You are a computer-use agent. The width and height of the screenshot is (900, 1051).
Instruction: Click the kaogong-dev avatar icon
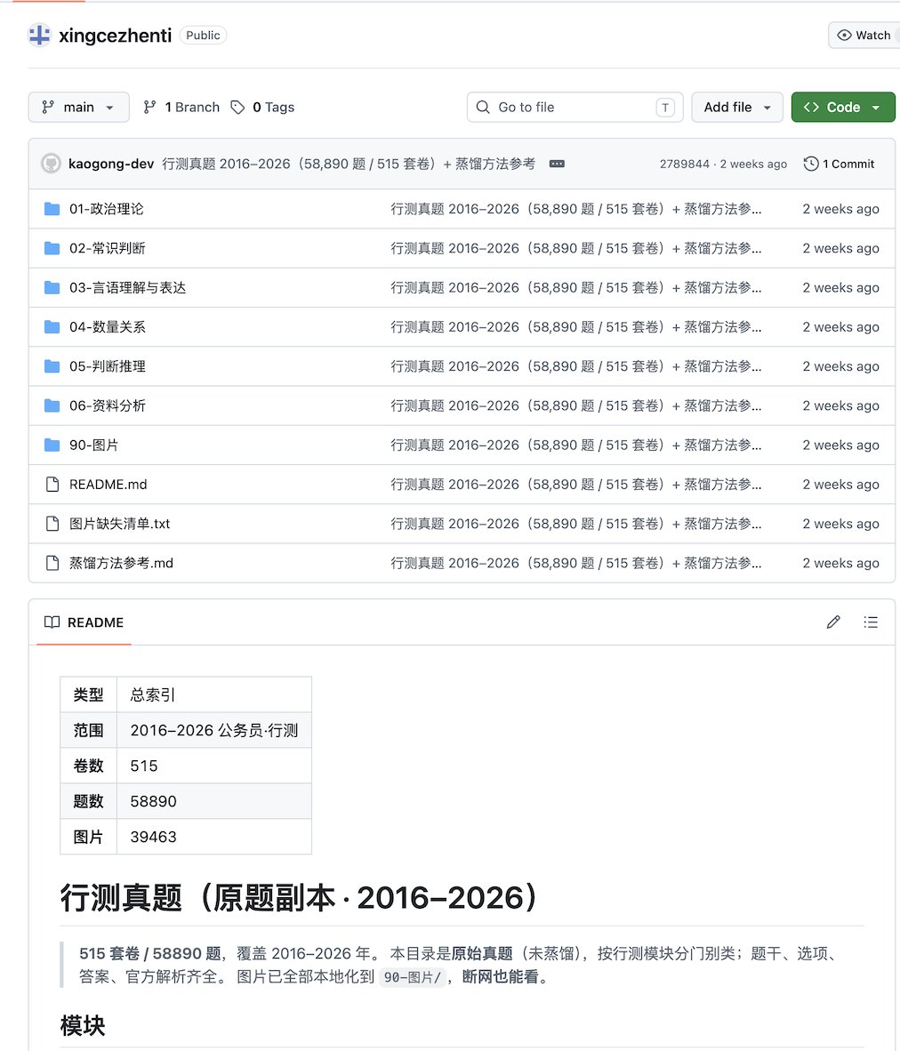[x=51, y=164]
